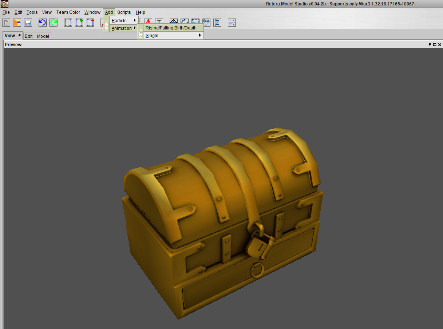Click the New file icon
Image resolution: width=443 pixels, height=329 pixels.
click(x=6, y=23)
